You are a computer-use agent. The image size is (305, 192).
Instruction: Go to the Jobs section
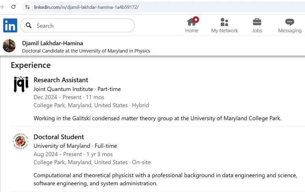pos(257,25)
